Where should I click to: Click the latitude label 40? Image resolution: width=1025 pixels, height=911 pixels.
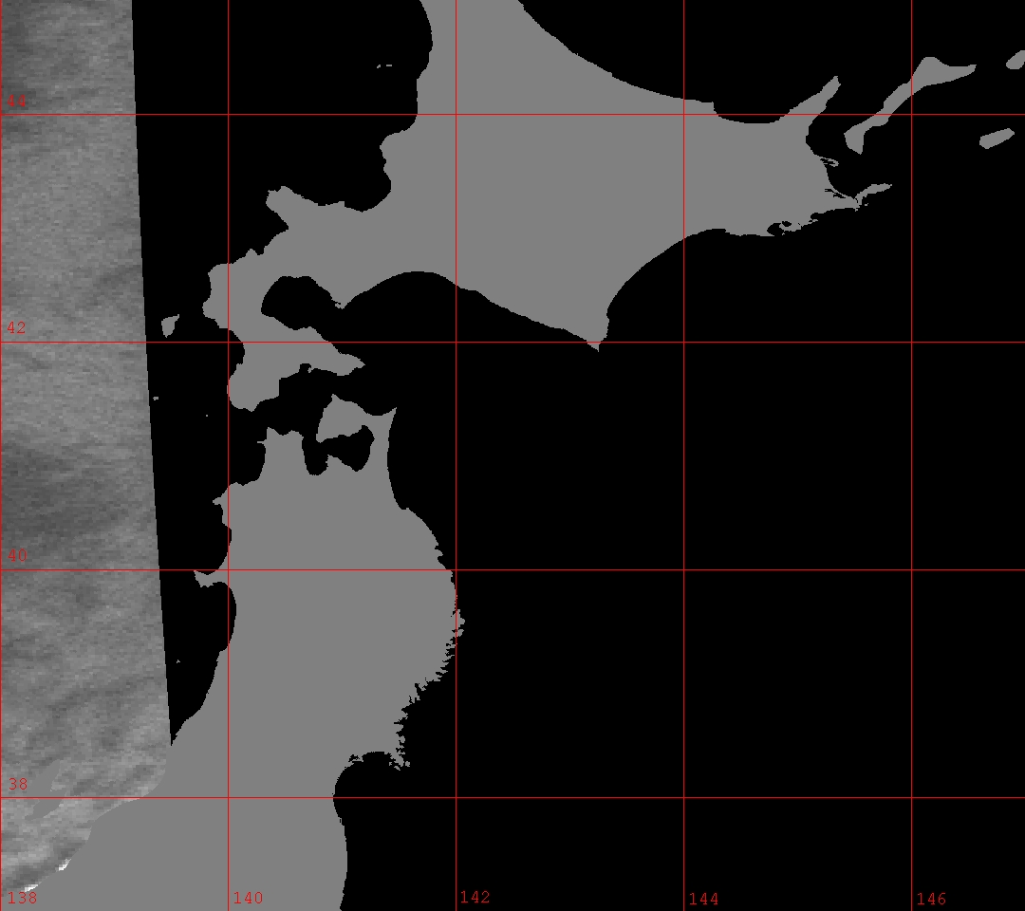click(18, 555)
